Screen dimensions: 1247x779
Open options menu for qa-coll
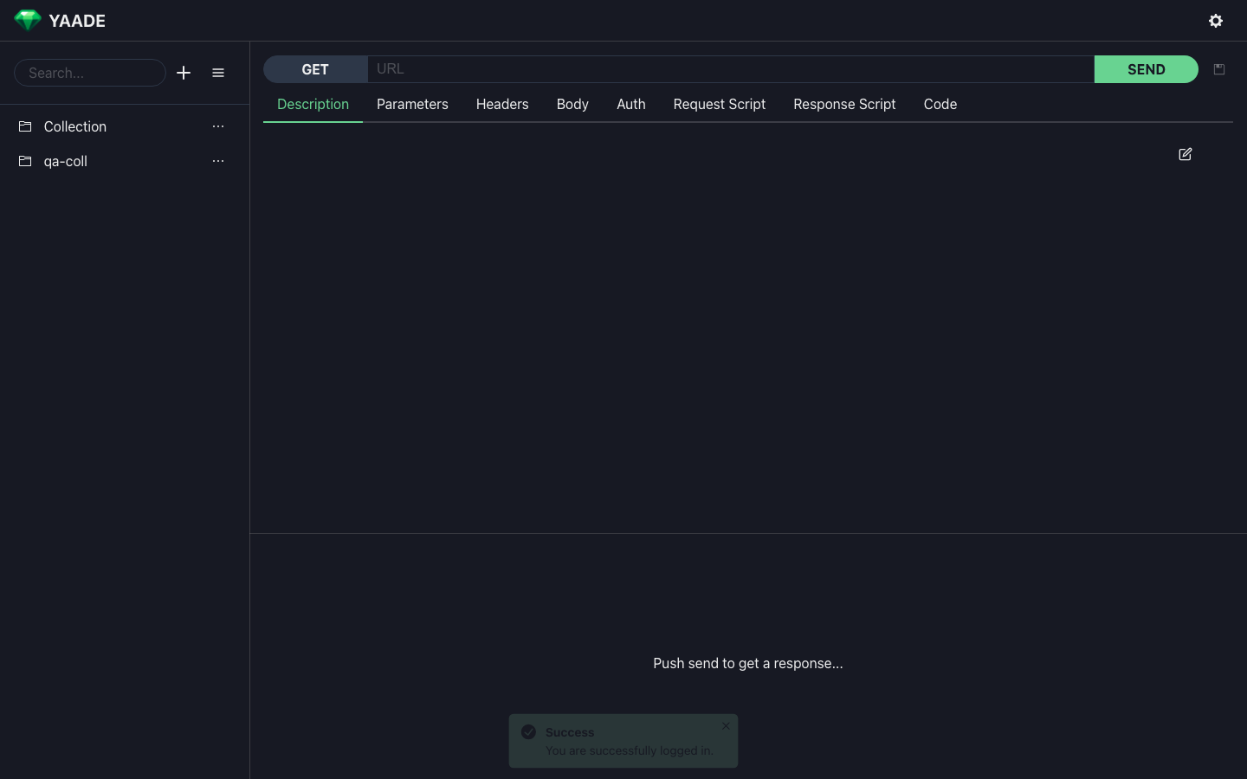tap(218, 161)
